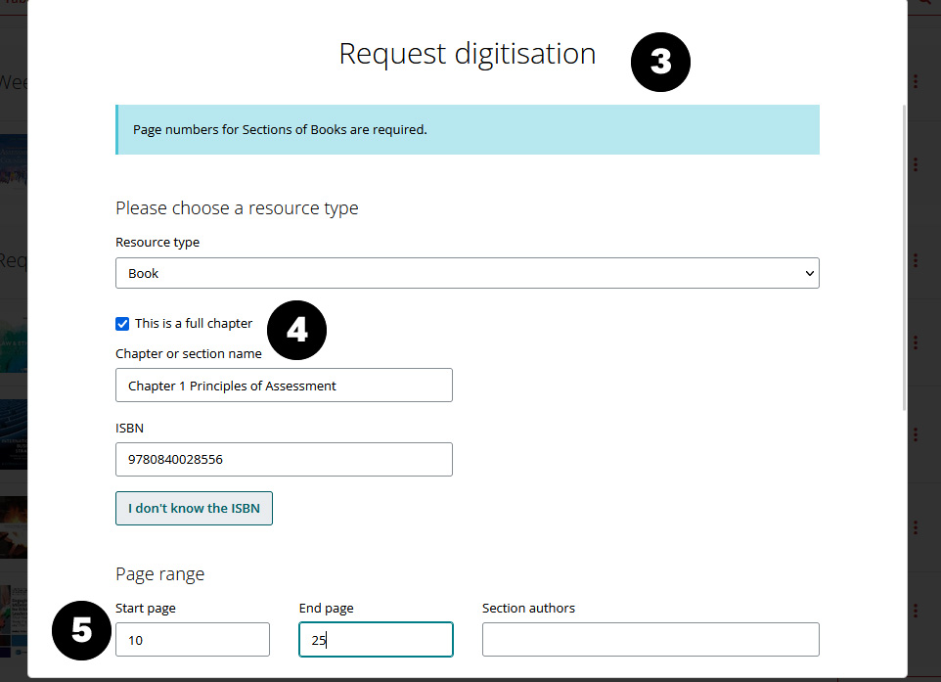
Task: Click the End page field showing 25
Action: pos(376,639)
